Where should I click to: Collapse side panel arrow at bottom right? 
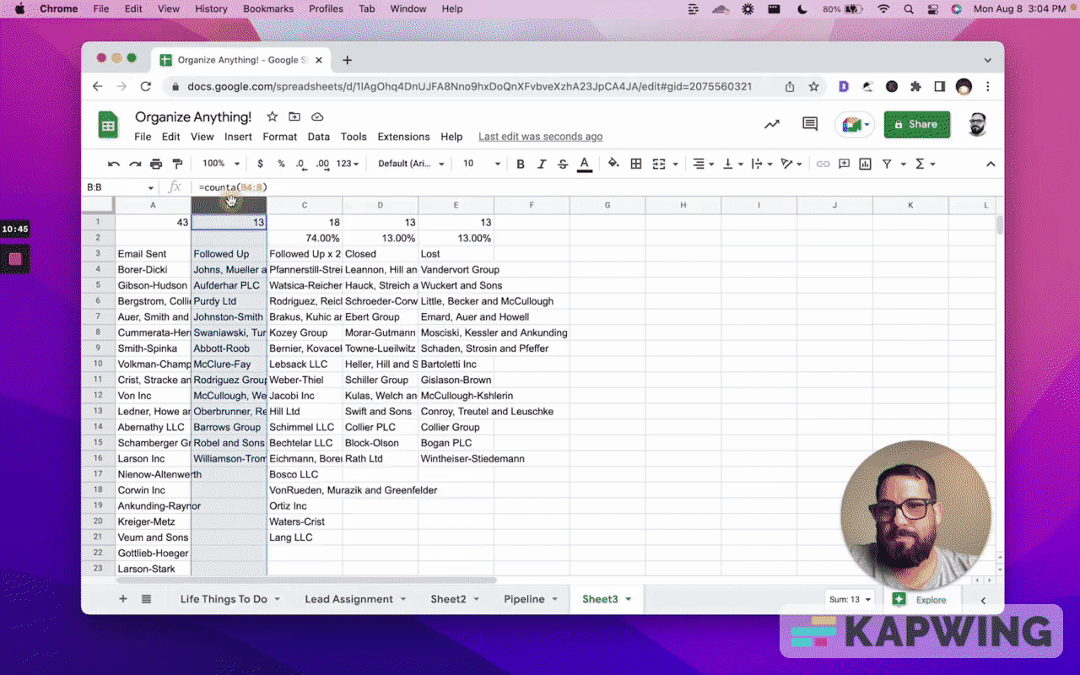(983, 600)
